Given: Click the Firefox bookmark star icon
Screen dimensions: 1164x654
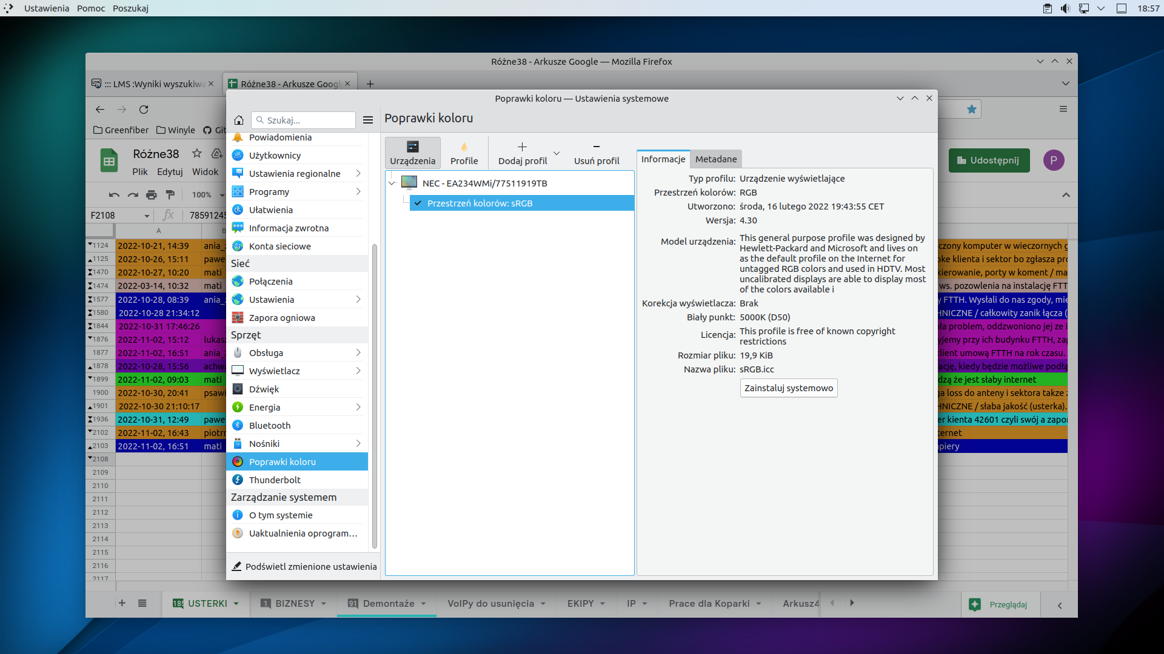Looking at the screenshot, I should [x=972, y=110].
